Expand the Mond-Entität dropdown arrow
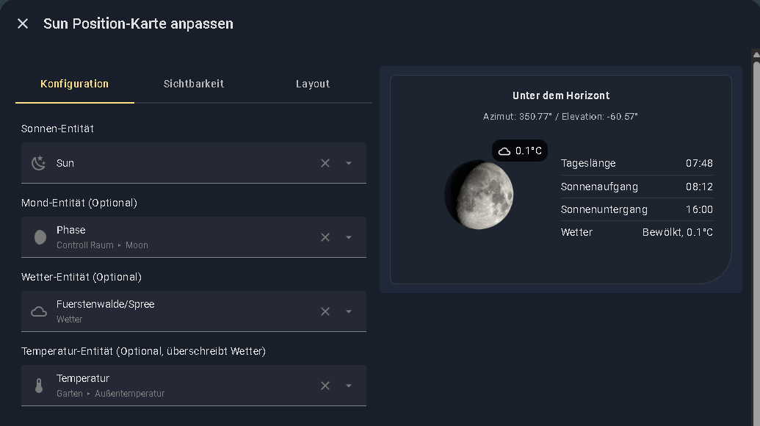The image size is (760, 426). pos(349,237)
